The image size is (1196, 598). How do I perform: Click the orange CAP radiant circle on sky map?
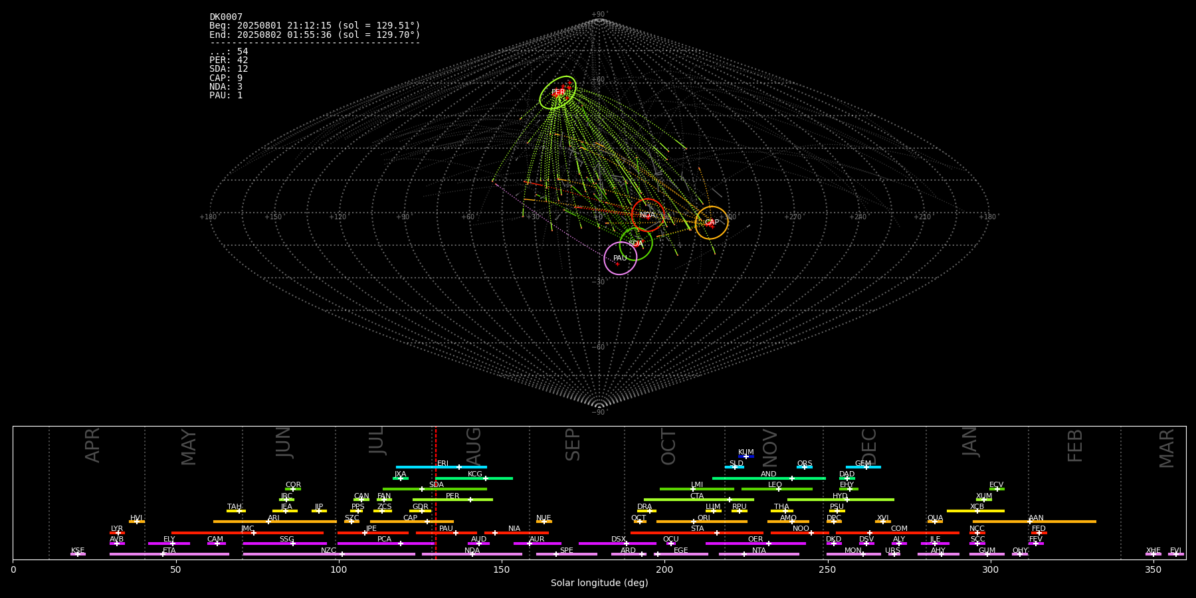click(712, 223)
